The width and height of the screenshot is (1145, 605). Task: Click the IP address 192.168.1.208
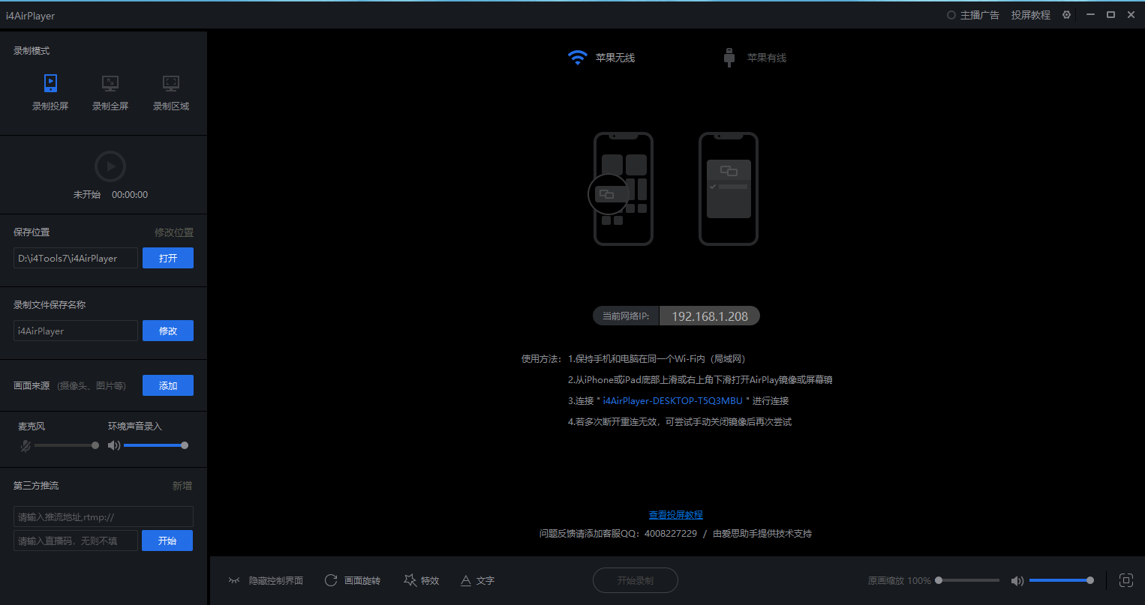(710, 316)
